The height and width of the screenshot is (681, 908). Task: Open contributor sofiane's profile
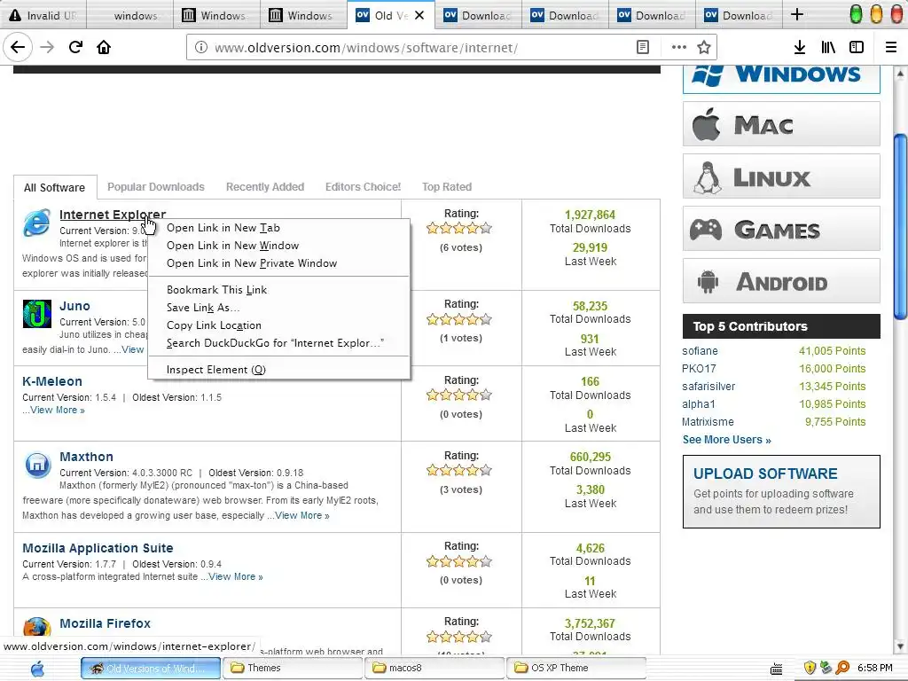pos(700,351)
